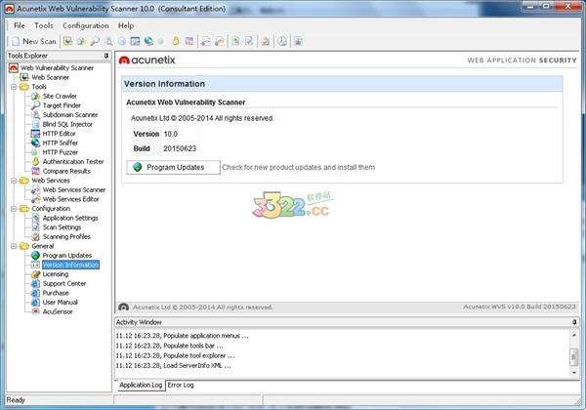Click the Reporter toolbar icon
Screen dimensions: 586x410
click(298, 41)
